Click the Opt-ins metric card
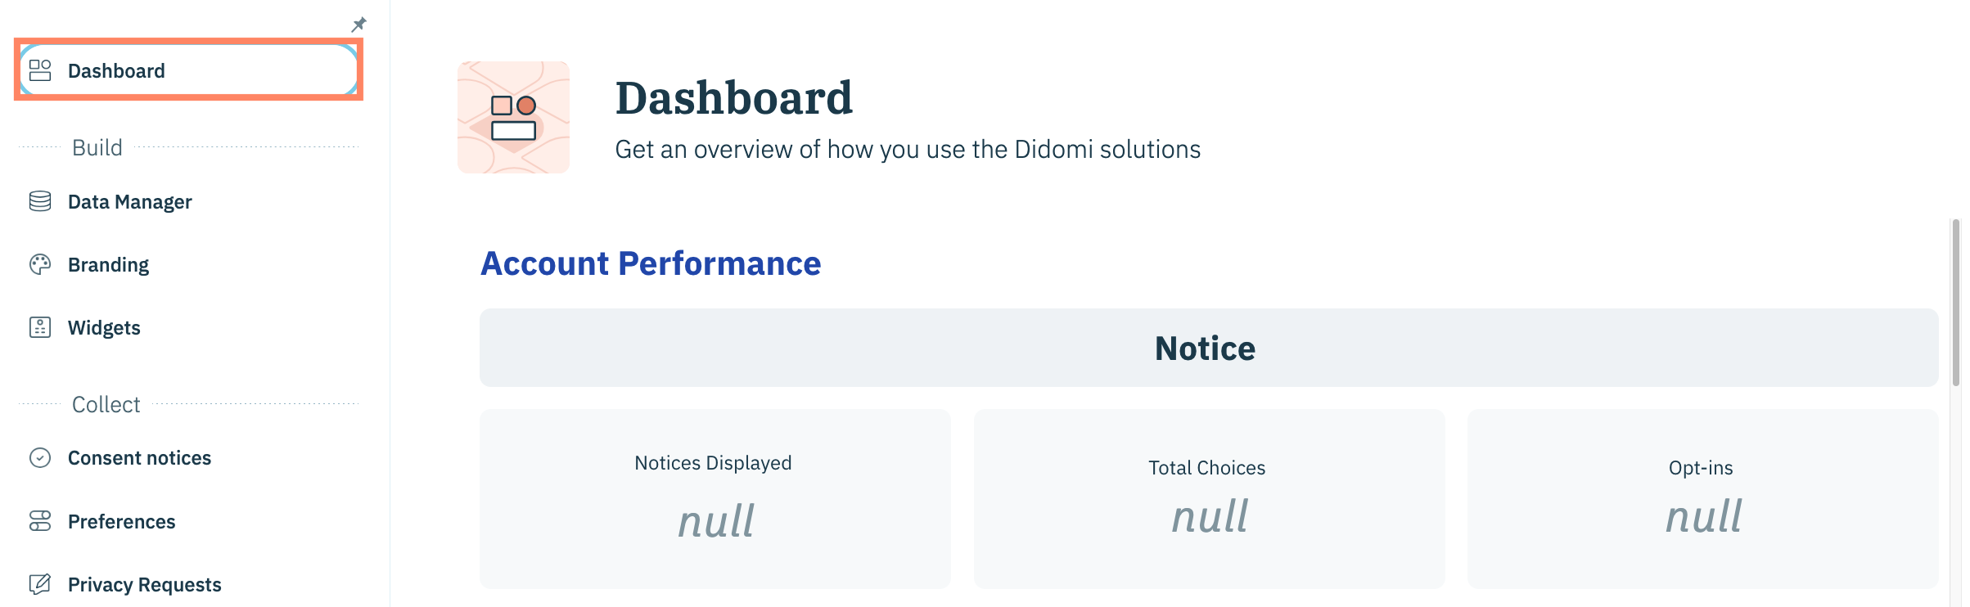Screen dimensions: 1970x607 click(1702, 498)
